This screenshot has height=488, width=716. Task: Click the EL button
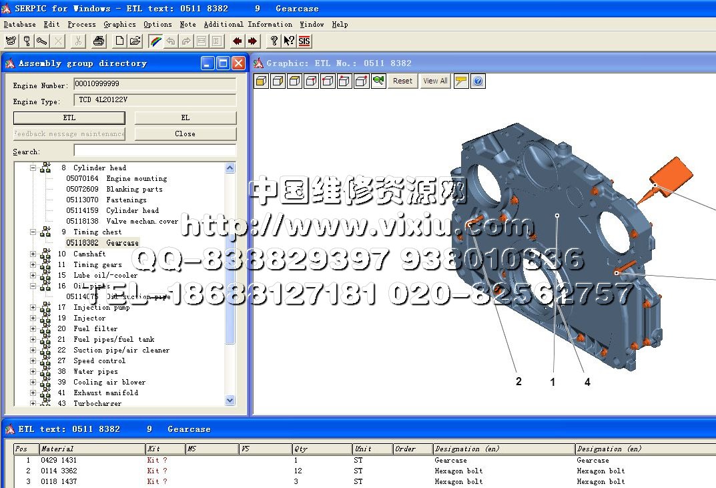tap(186, 117)
